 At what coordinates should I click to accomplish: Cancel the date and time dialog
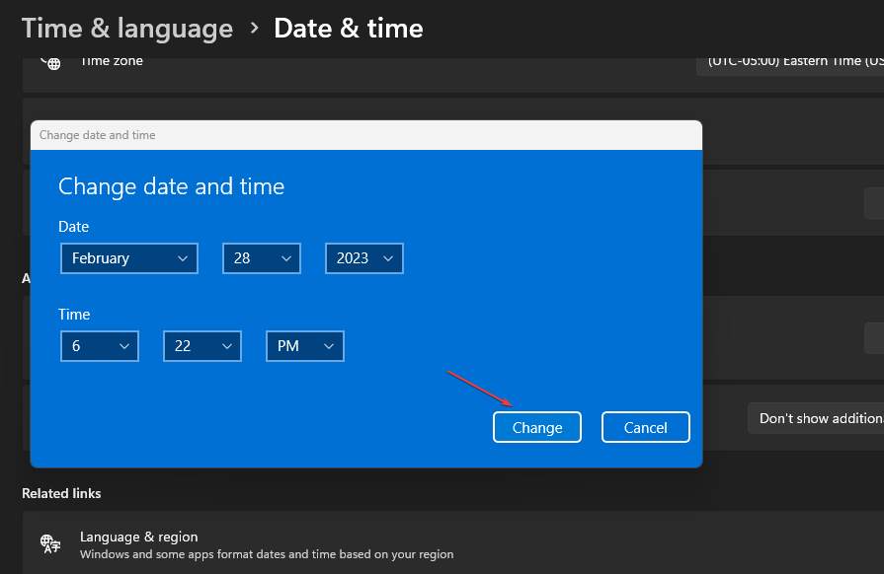point(646,427)
